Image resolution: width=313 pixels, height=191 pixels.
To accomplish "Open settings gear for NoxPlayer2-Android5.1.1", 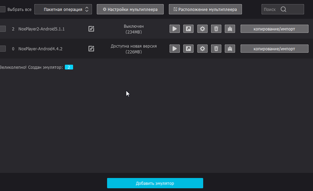I will [202, 29].
